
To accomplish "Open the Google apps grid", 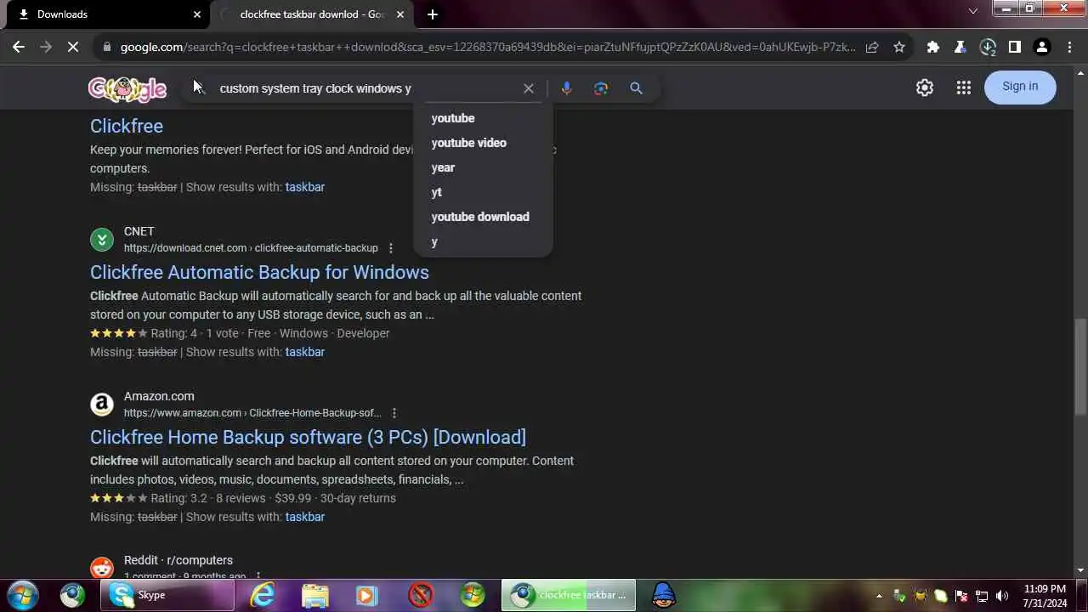I will click(963, 88).
